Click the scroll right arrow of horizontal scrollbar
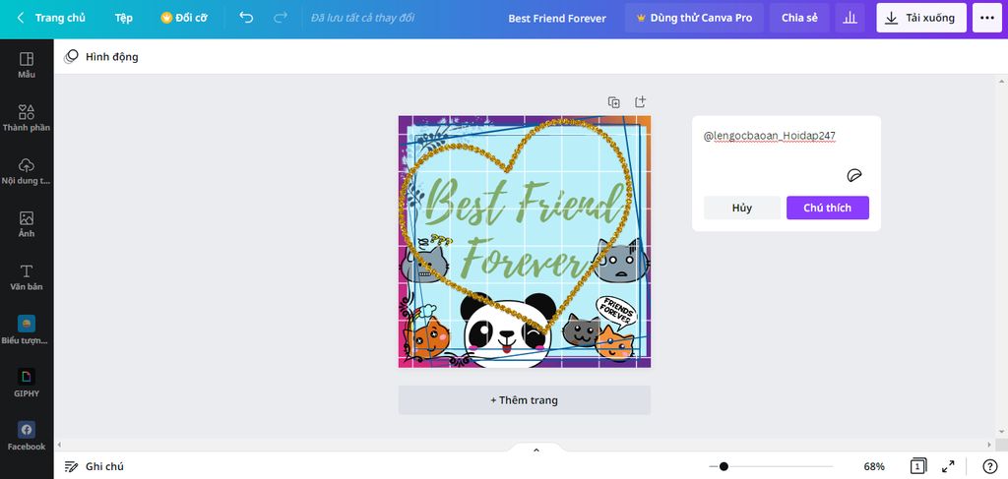1008x479 pixels. 989,445
